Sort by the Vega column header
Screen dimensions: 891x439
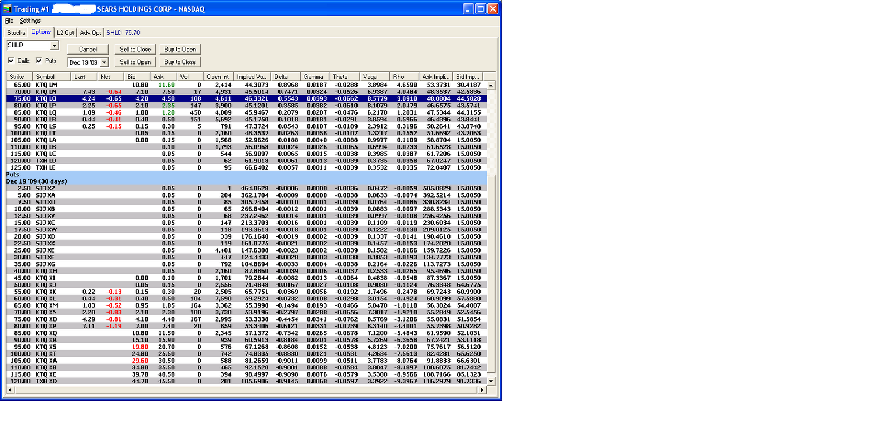pos(375,77)
